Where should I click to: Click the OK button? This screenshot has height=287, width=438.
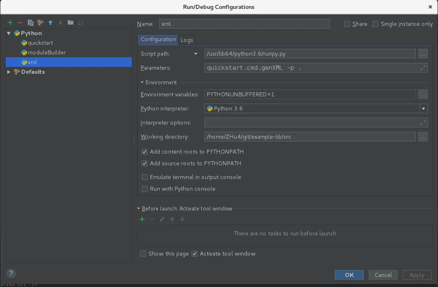coord(349,275)
